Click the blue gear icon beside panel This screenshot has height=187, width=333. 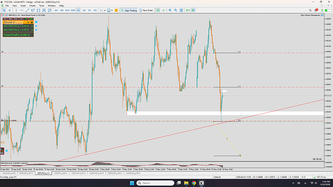[x=36, y=22]
